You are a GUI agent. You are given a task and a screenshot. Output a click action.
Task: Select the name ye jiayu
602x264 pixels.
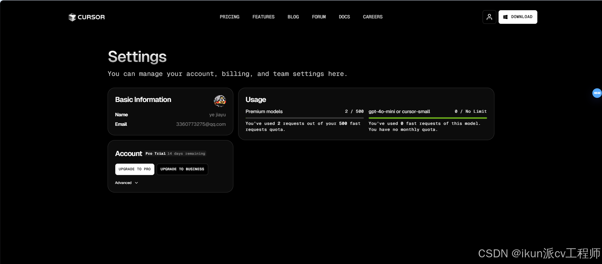point(217,115)
